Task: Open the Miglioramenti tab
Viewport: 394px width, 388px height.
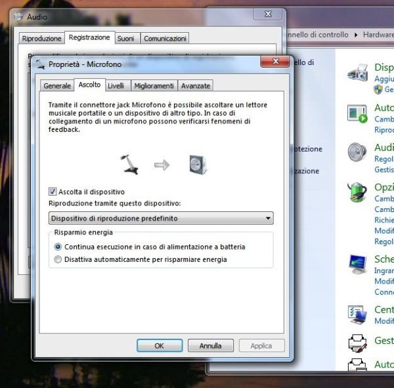Action: pyautogui.click(x=154, y=86)
